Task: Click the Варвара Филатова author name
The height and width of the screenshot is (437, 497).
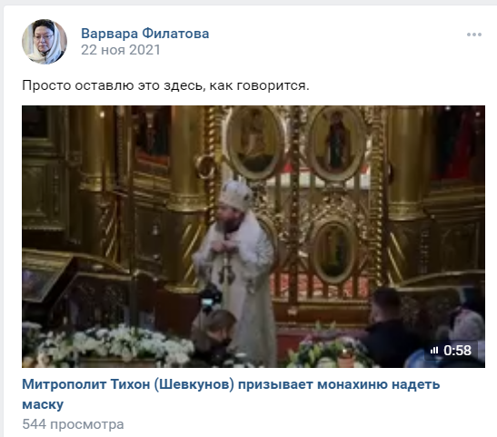Action: point(144,34)
